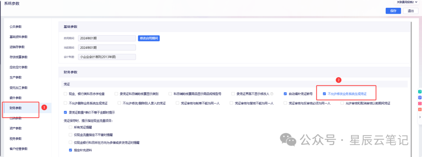Uncheck 录凭证数量*单价不等于金额时提示
The width and height of the screenshot is (422, 157).
pyautogui.click(x=65, y=112)
